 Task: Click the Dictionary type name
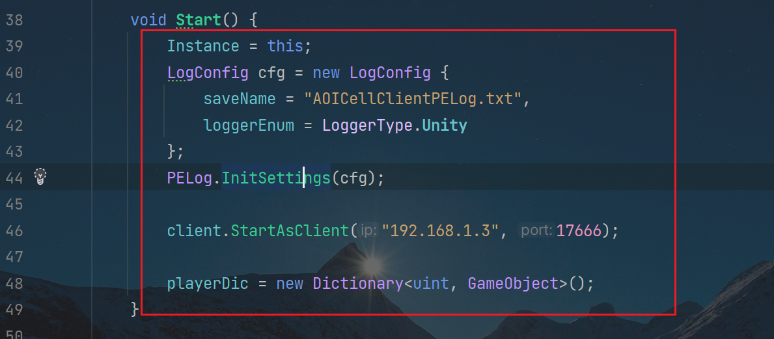[358, 284]
